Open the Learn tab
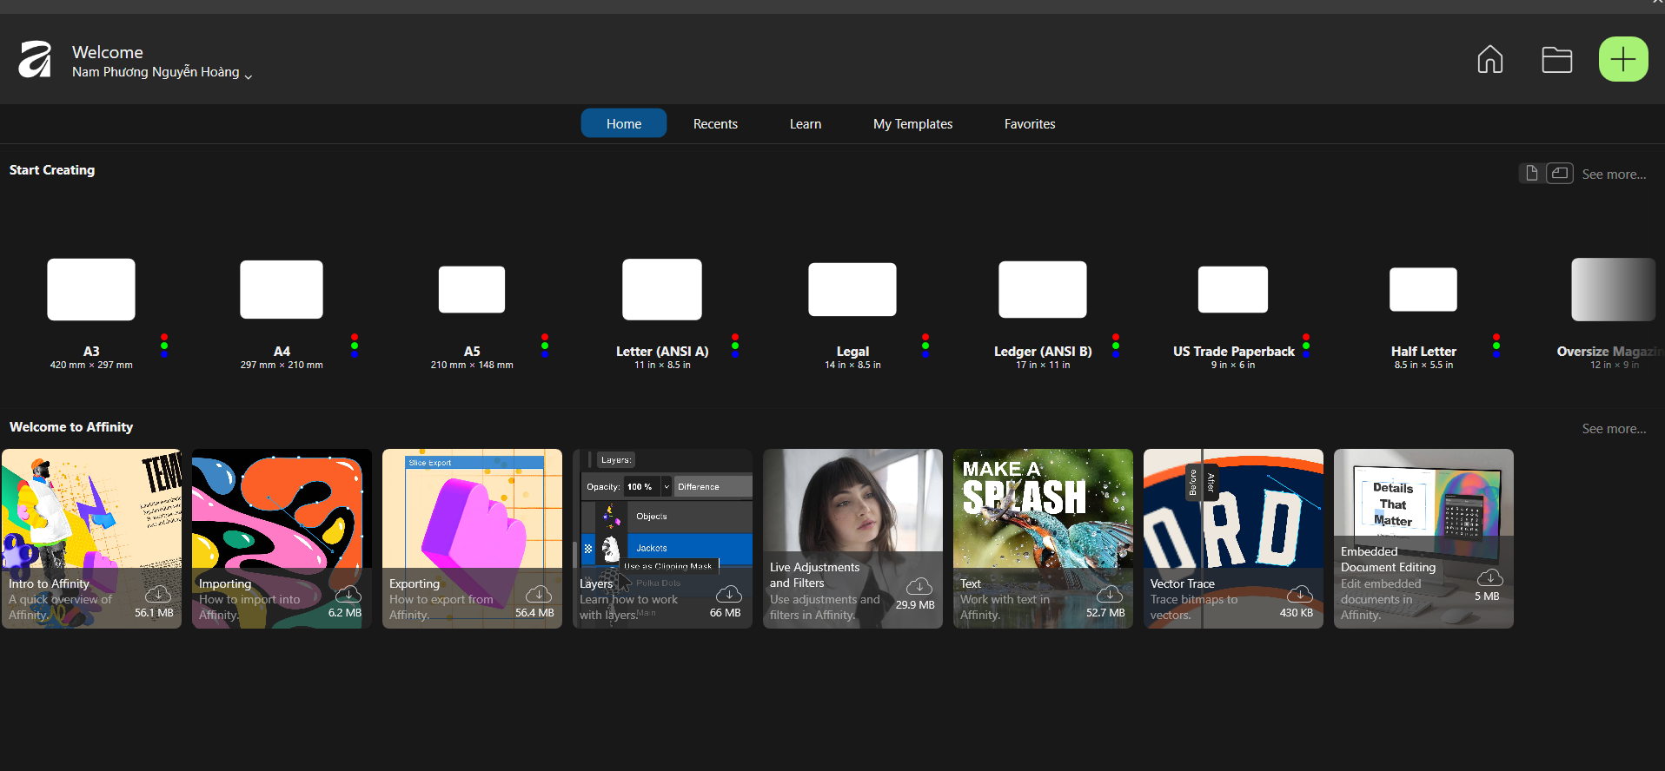Screen dimensions: 1665x771 point(805,124)
